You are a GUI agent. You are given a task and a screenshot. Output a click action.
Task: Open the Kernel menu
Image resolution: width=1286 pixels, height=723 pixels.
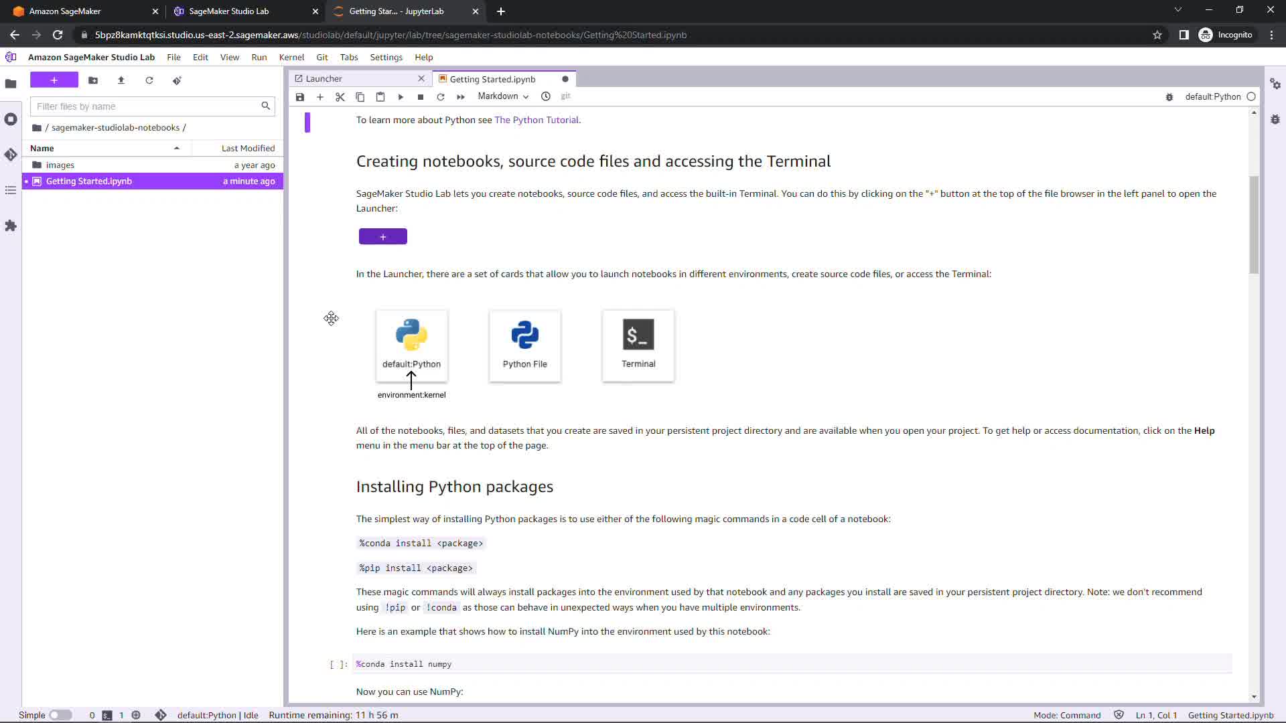tap(291, 57)
